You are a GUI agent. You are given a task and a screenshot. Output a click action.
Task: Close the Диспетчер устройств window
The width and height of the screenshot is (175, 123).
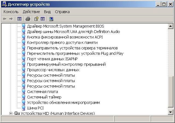pos(170,4)
